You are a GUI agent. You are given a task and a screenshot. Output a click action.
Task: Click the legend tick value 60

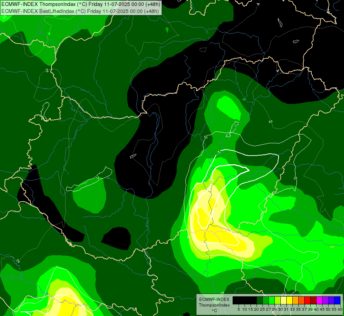(x=340, y=309)
